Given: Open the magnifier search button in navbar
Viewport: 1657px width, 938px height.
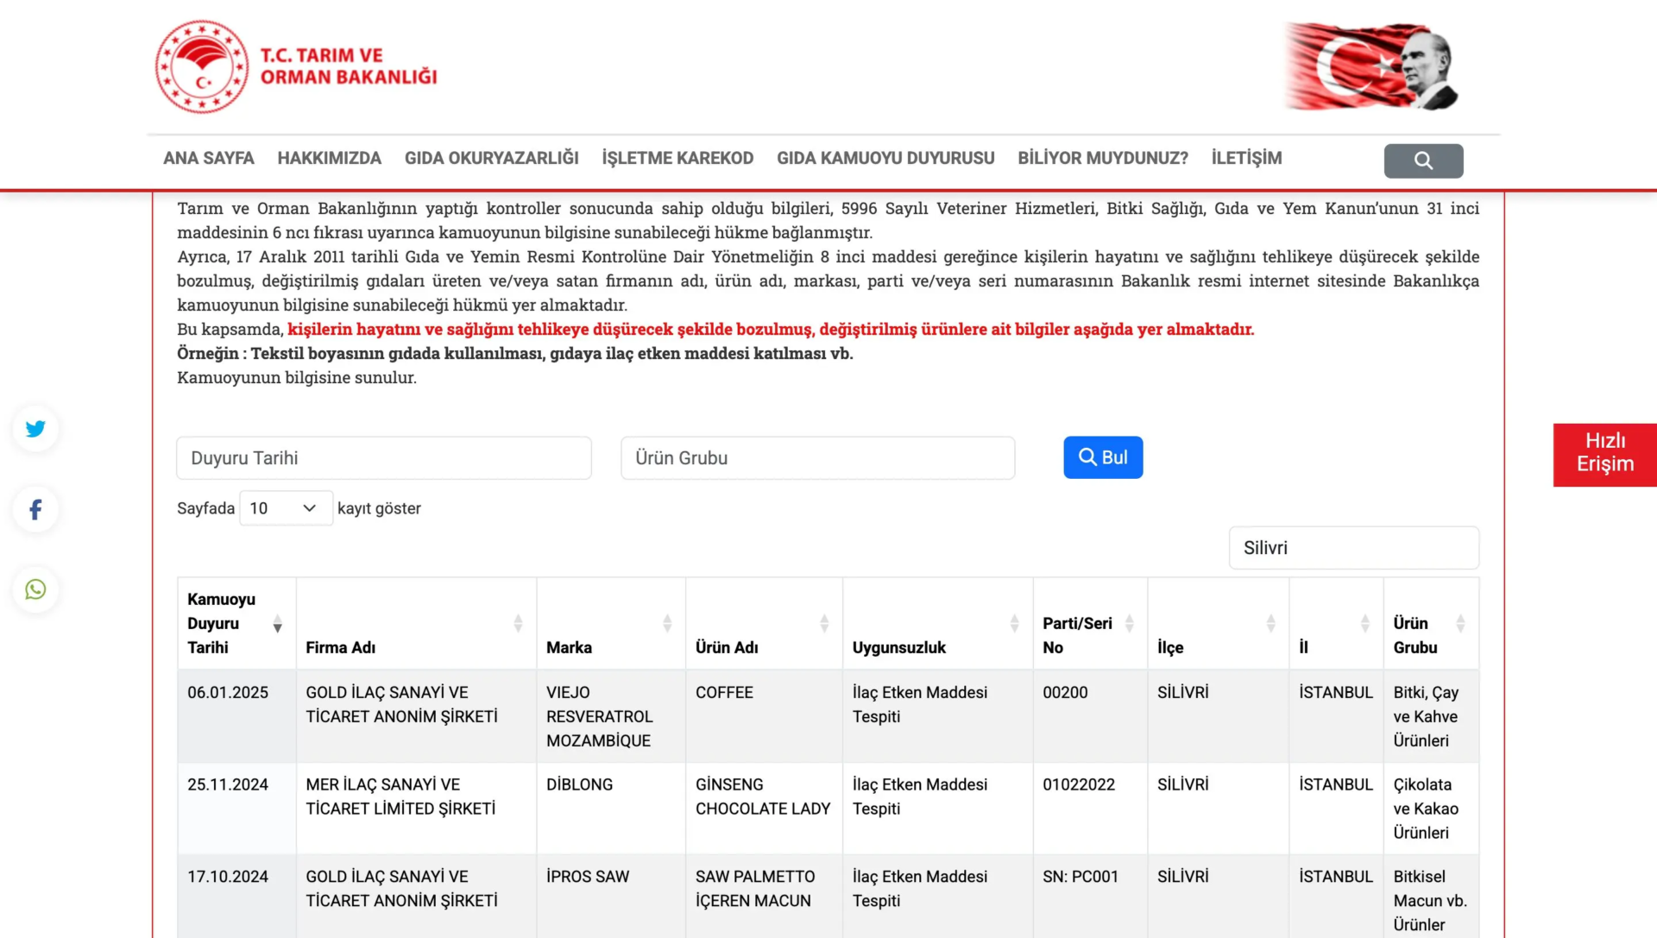Looking at the screenshot, I should (x=1423, y=161).
